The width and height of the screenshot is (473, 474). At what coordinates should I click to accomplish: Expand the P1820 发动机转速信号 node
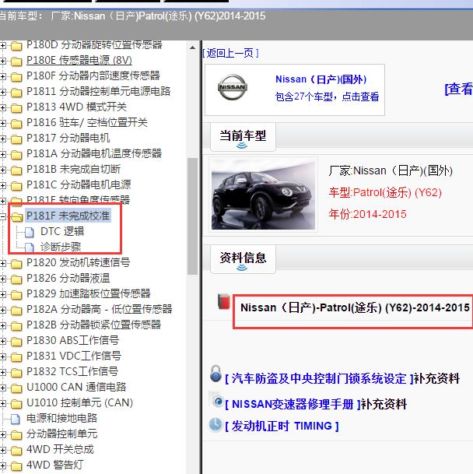point(2,263)
